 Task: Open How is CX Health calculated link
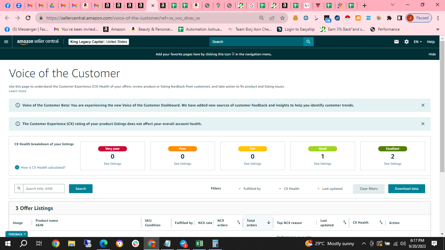pos(43,167)
